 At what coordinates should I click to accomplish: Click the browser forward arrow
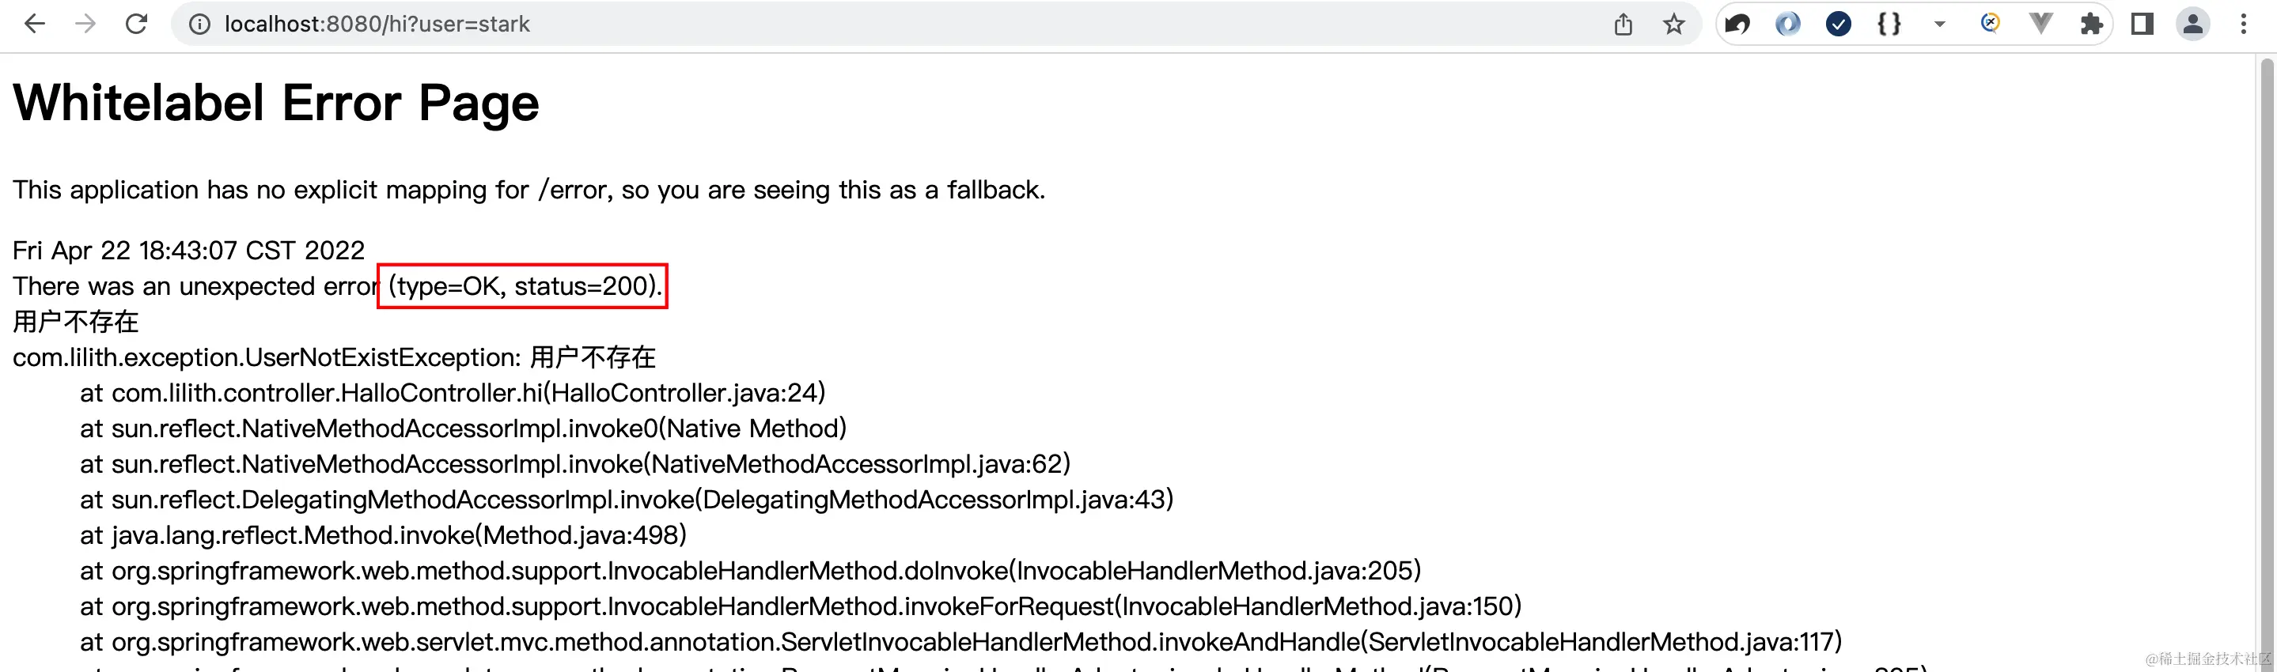85,24
